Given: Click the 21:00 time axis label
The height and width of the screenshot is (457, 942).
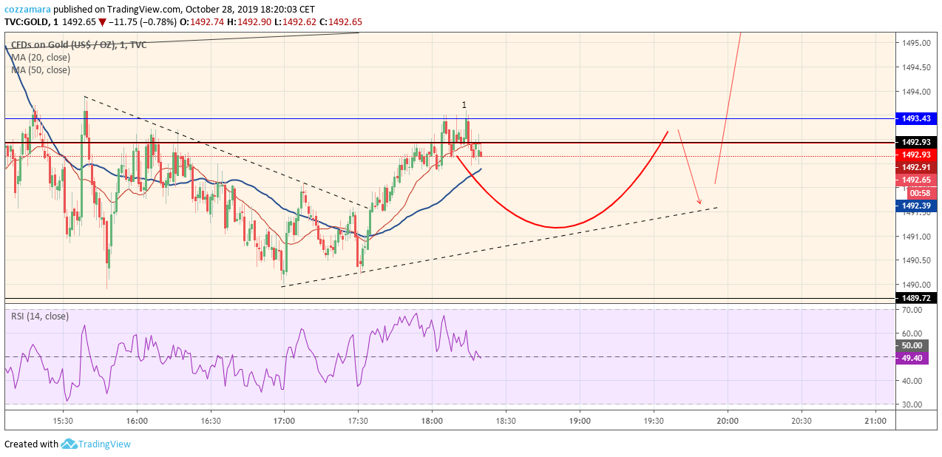Looking at the screenshot, I should click(x=875, y=421).
